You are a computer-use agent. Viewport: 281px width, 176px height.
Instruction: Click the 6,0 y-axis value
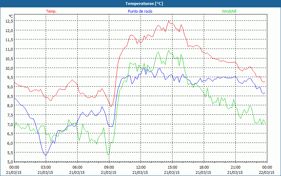(10, 143)
